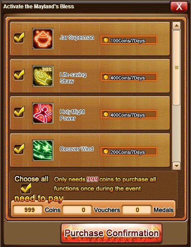
Task: Click the coin icon in Holy Might Power price
Action: tap(106, 114)
